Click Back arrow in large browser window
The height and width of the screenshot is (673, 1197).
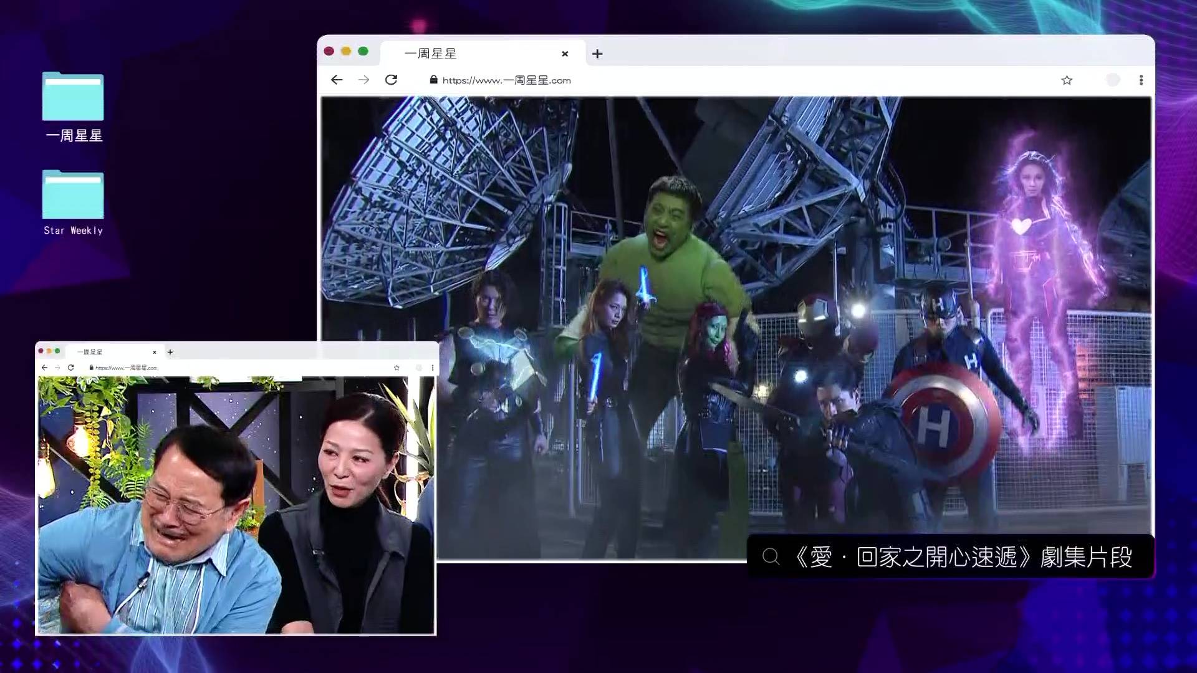[337, 80]
